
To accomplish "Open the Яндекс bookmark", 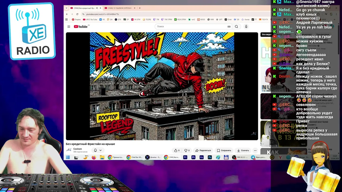I will point(76,19).
